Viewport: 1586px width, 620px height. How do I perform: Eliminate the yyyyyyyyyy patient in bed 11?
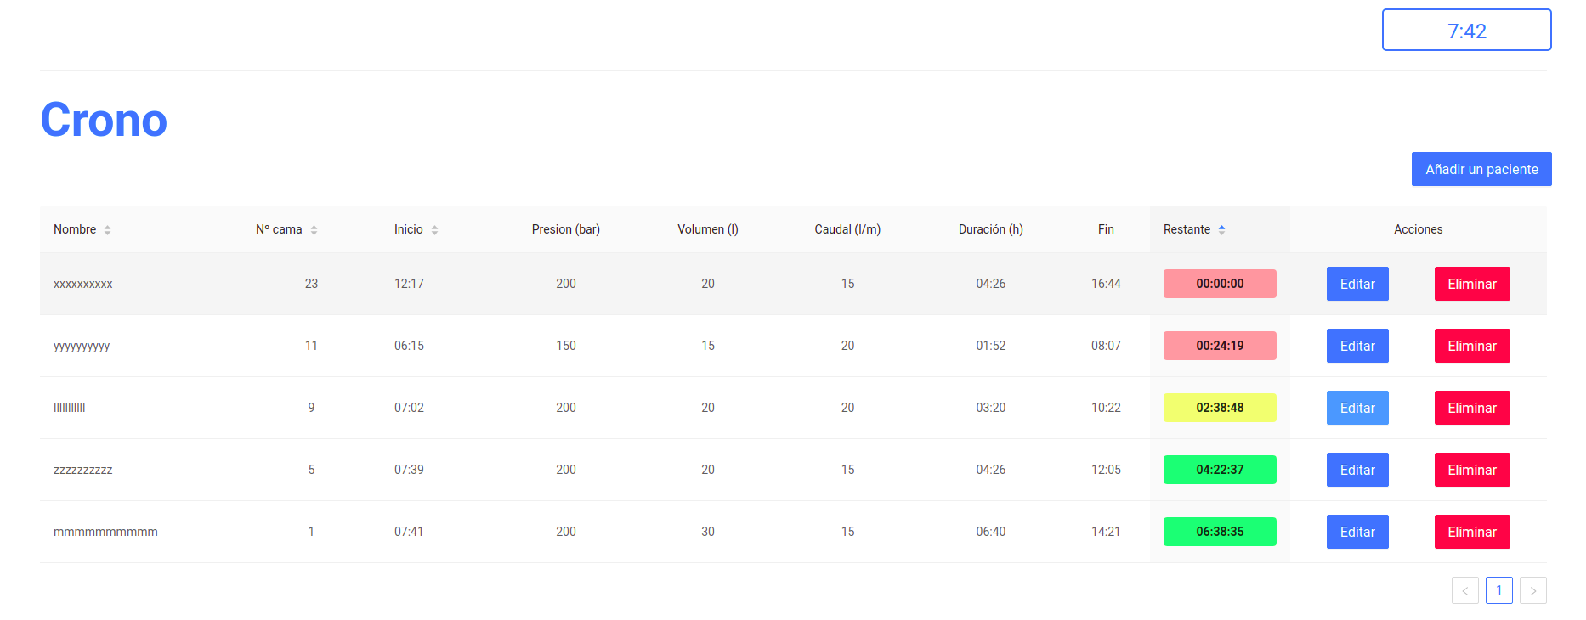pos(1472,346)
